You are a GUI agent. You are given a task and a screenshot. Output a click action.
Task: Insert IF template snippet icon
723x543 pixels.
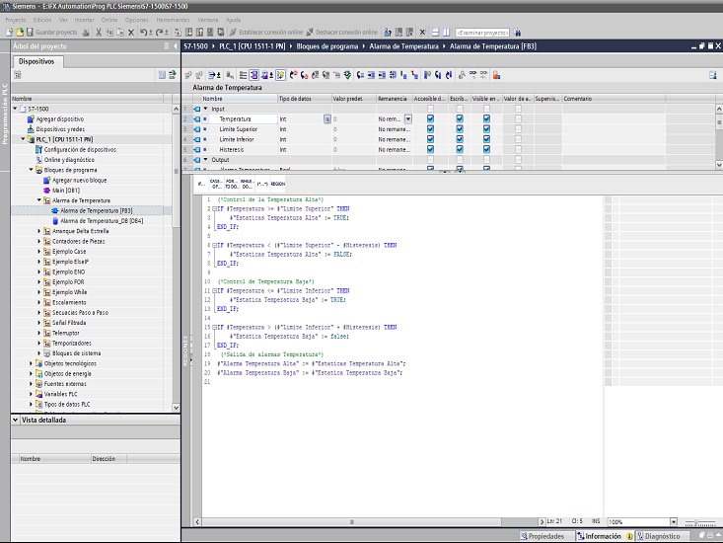tap(201, 184)
